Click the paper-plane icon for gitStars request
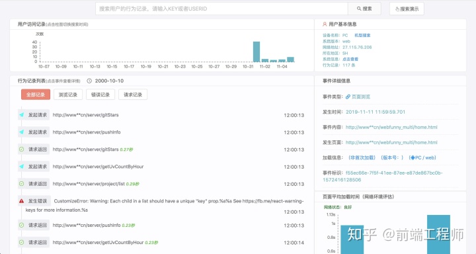The height and width of the screenshot is (254, 476). [22, 115]
